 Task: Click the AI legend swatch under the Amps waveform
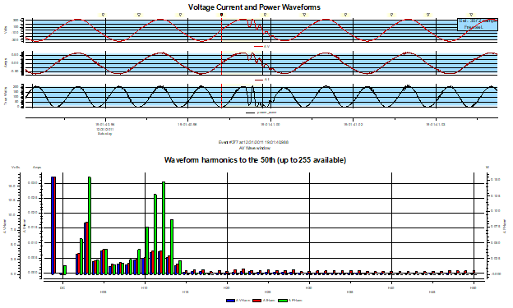point(259,80)
